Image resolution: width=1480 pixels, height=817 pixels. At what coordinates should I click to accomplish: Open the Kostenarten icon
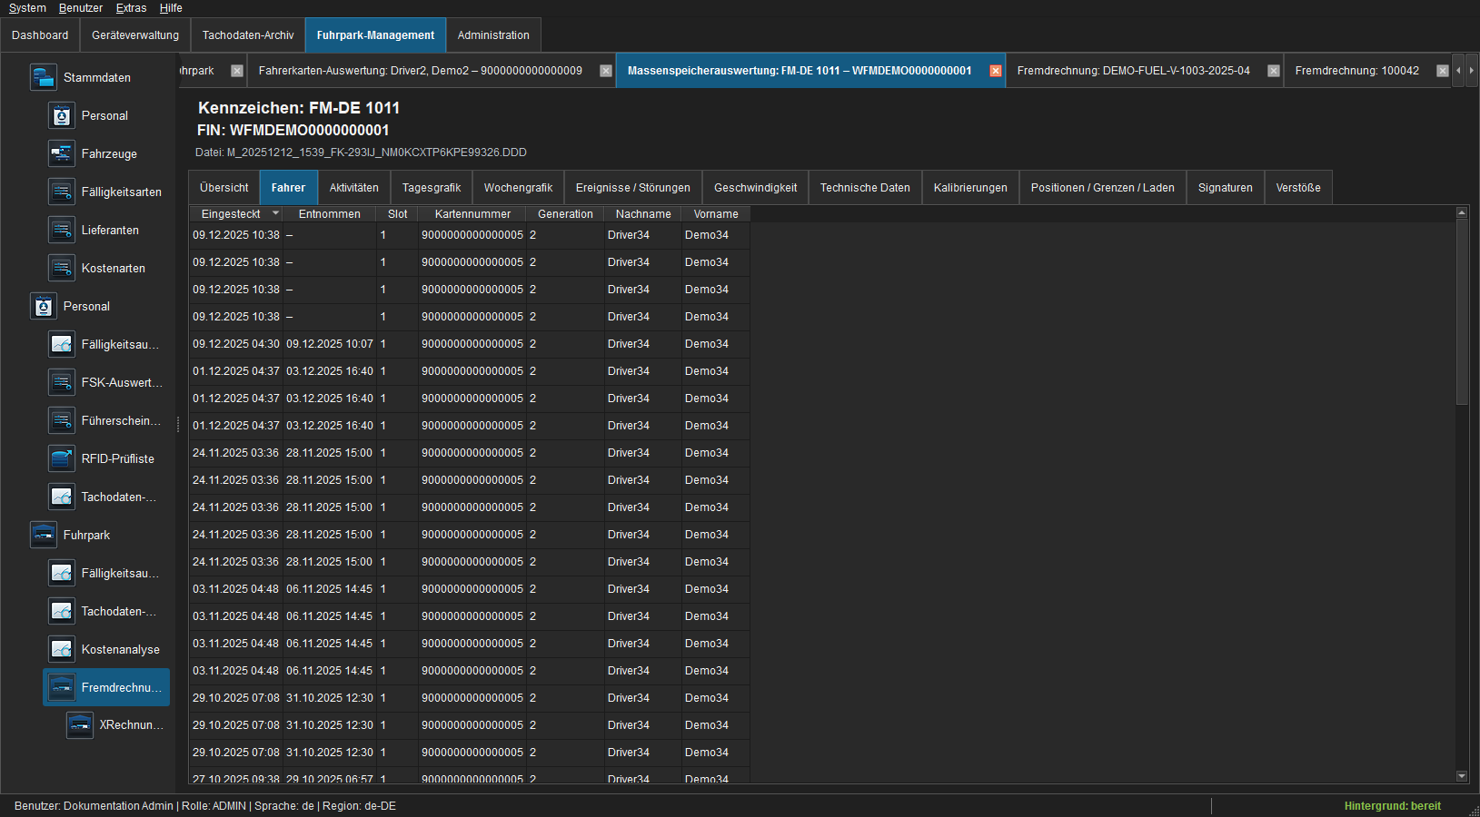click(x=62, y=268)
